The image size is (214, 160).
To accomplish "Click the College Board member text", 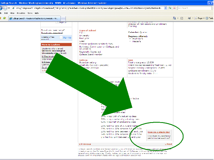I will pyautogui.click(x=91, y=54).
